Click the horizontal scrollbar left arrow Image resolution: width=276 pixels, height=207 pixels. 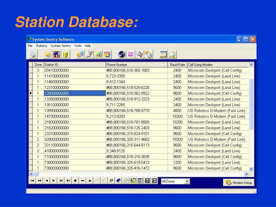click(31, 174)
